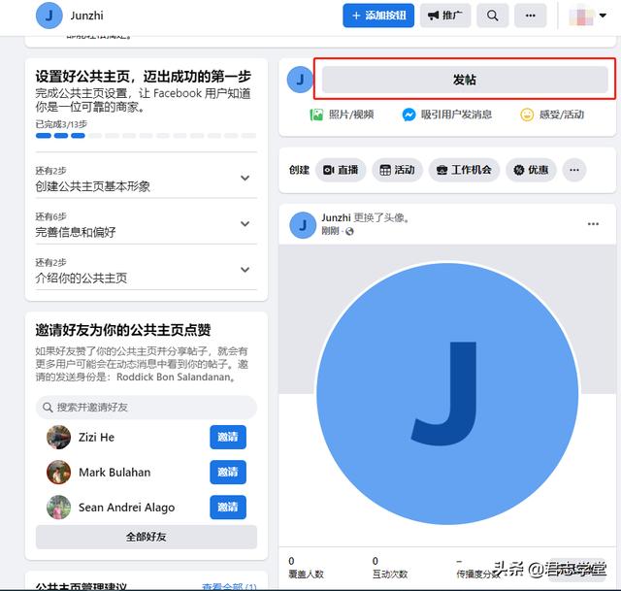The width and height of the screenshot is (621, 591).
Task: Open the large J profile picture image
Action: pos(447,394)
